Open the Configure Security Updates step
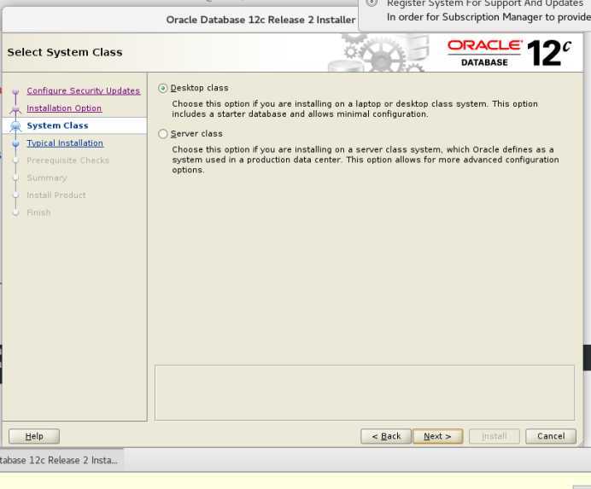591x489 pixels. pos(84,90)
